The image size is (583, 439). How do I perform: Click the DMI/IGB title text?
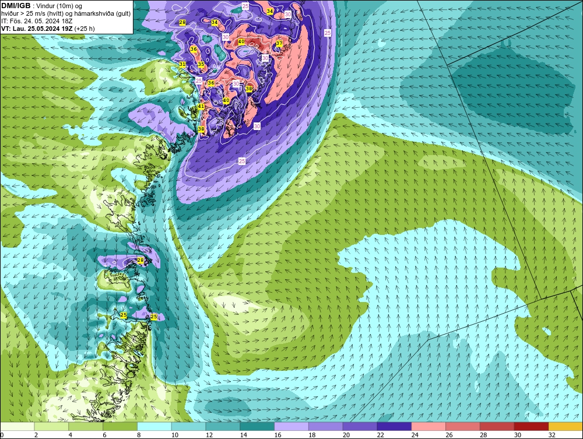point(16,6)
